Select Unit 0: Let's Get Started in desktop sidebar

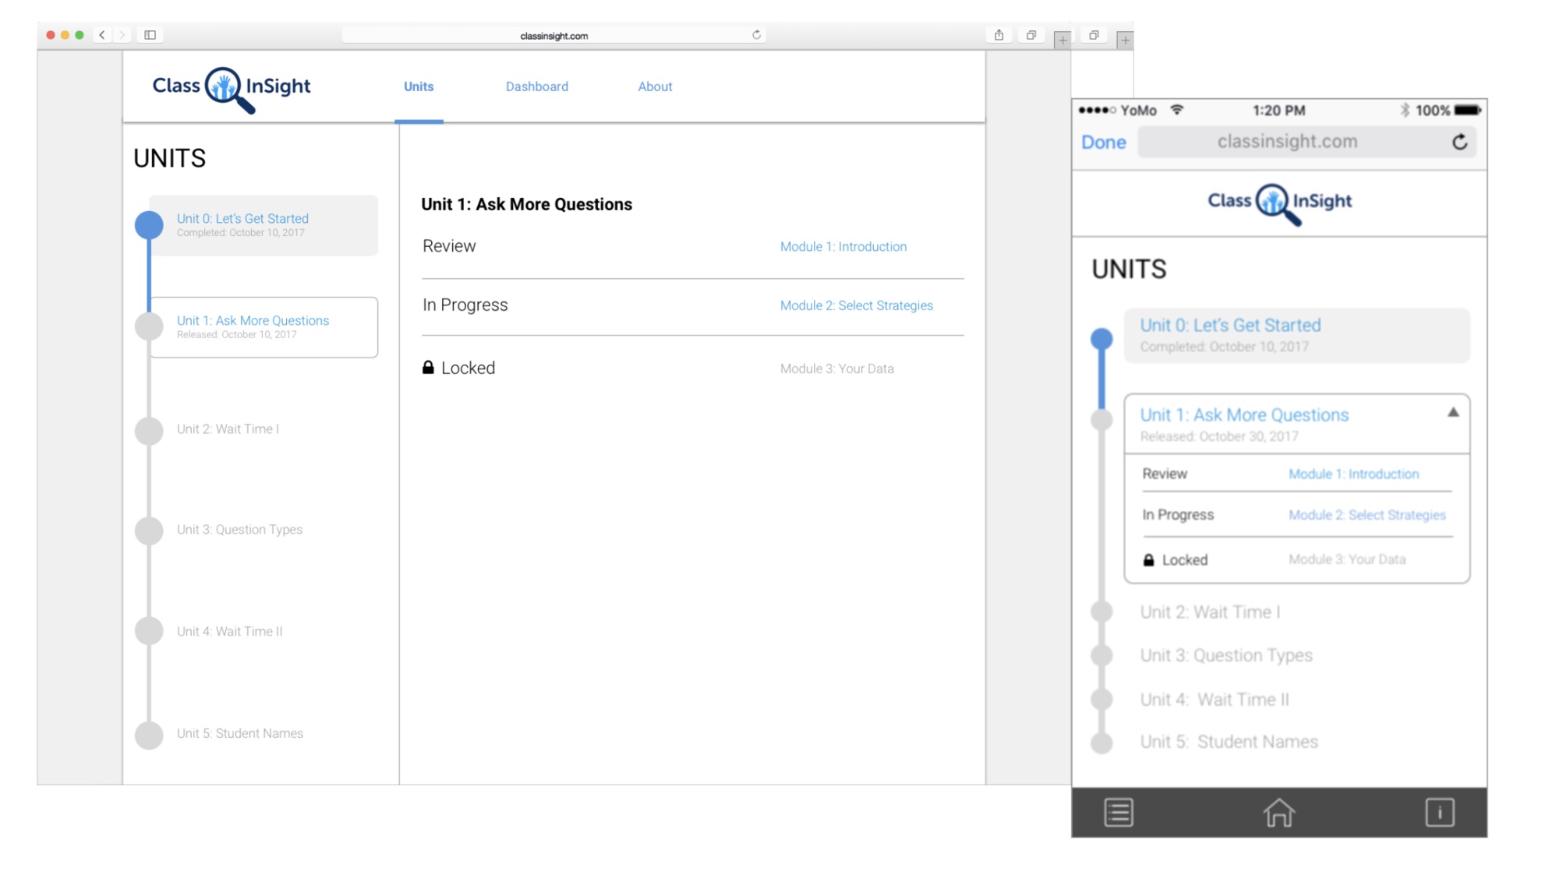(263, 225)
